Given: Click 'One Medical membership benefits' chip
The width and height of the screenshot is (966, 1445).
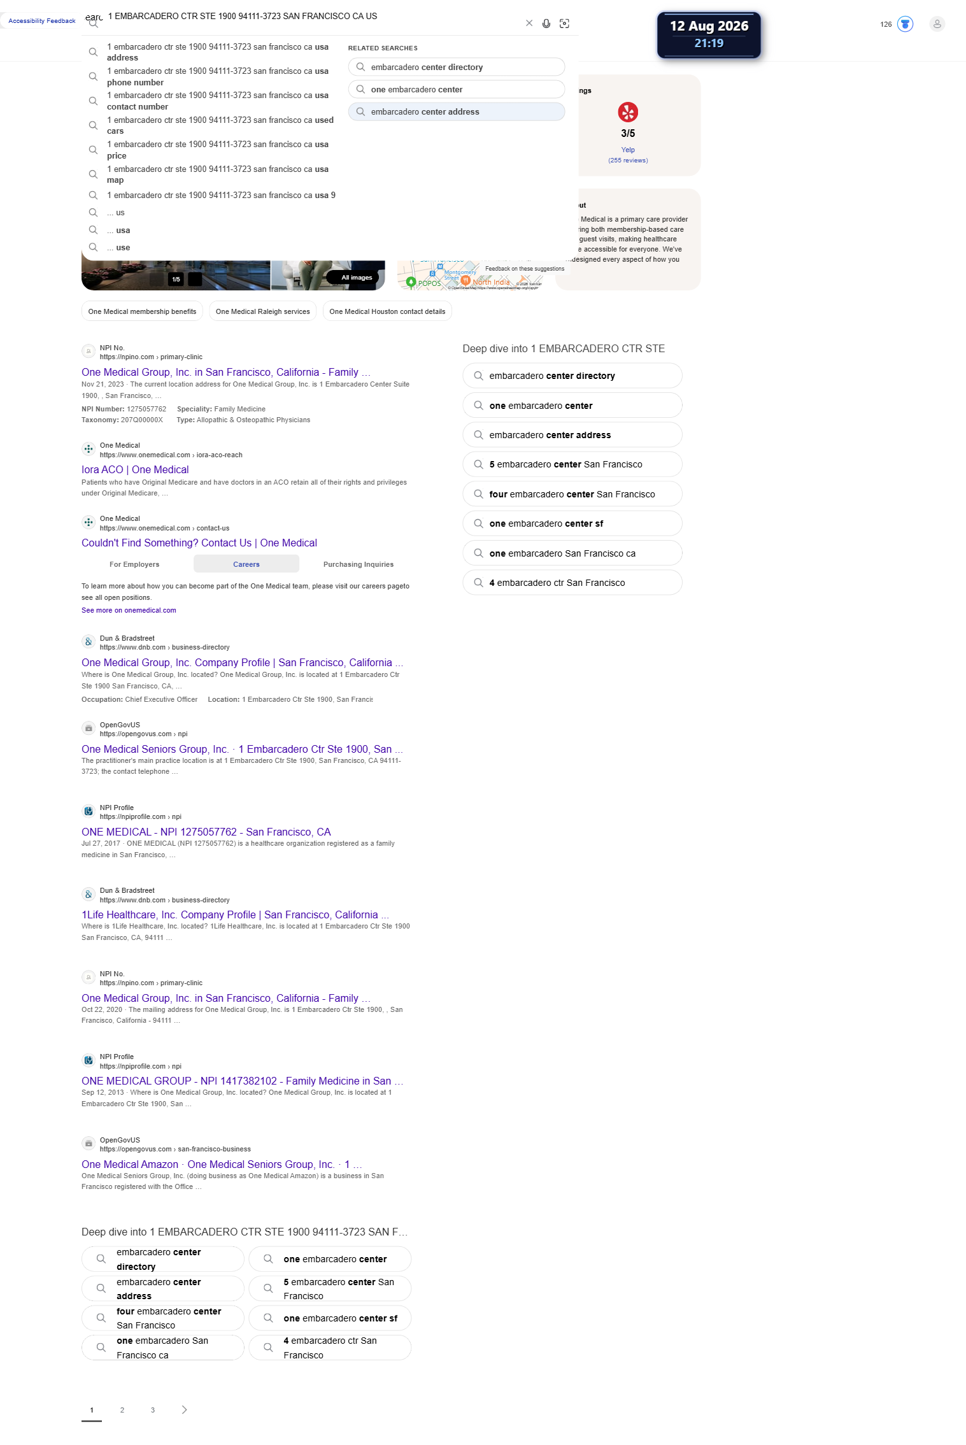Looking at the screenshot, I should click(x=142, y=311).
